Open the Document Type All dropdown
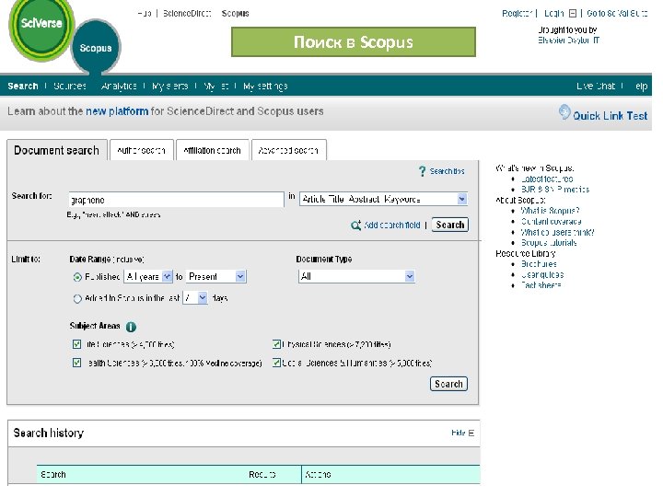 [356, 276]
